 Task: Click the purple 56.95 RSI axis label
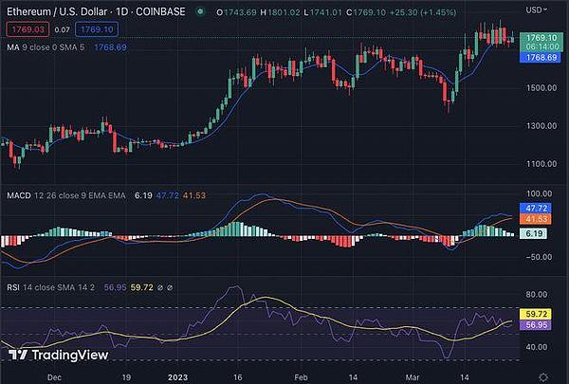(x=536, y=324)
